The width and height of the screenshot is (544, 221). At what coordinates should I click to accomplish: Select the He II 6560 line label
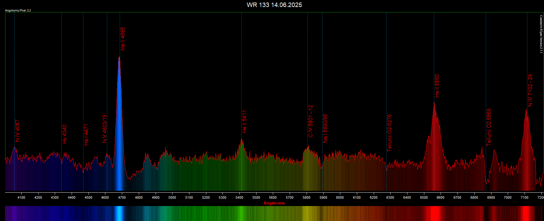437,86
